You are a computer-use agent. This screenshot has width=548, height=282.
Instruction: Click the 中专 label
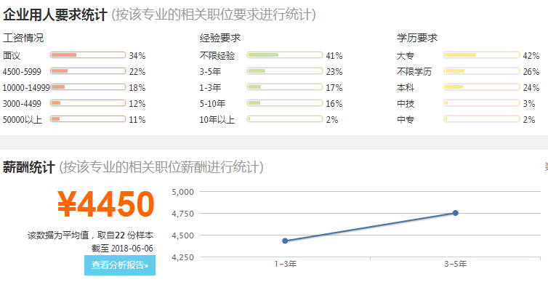pyautogui.click(x=406, y=120)
